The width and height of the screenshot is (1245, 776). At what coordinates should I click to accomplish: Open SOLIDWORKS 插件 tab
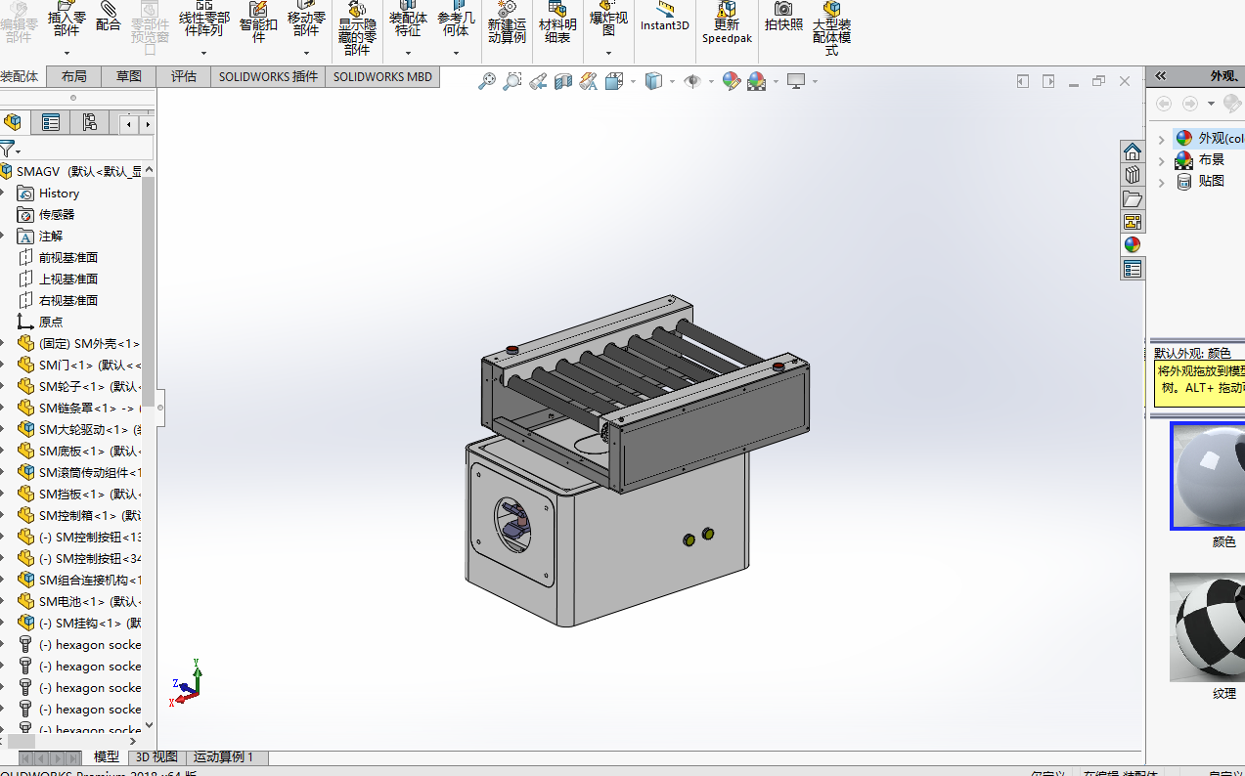(268, 76)
